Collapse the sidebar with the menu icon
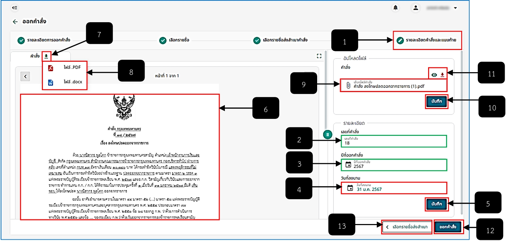506x241 pixels. (x=14, y=8)
